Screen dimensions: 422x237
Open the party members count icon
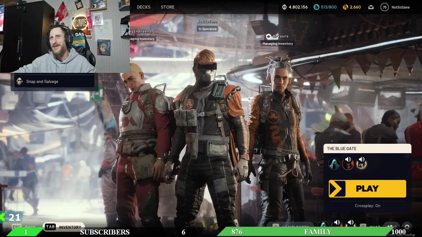pos(391,227)
